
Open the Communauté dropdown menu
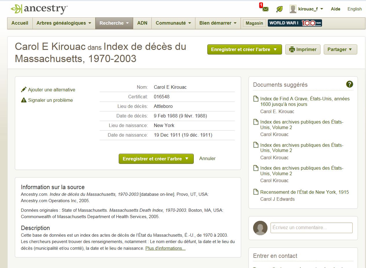[x=173, y=23]
